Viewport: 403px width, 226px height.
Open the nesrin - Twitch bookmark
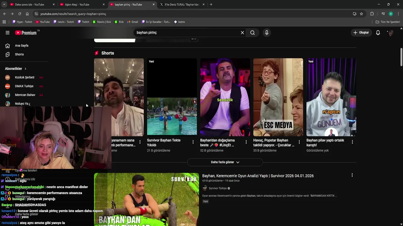[x=64, y=22]
